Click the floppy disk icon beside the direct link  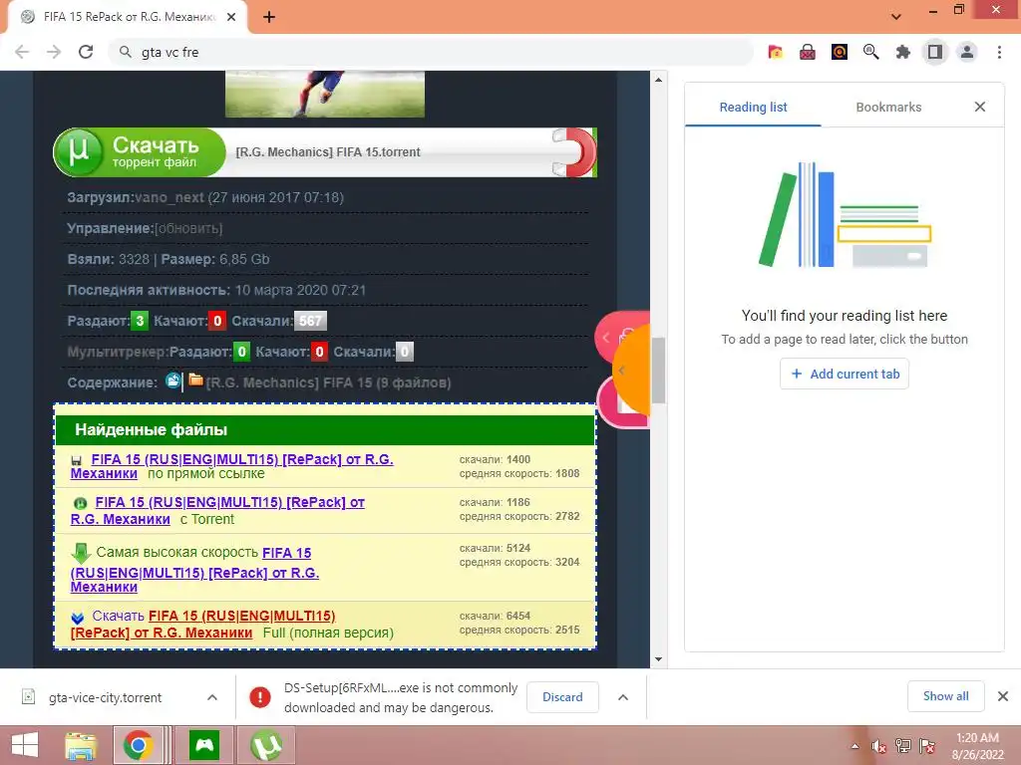pyautogui.click(x=76, y=460)
